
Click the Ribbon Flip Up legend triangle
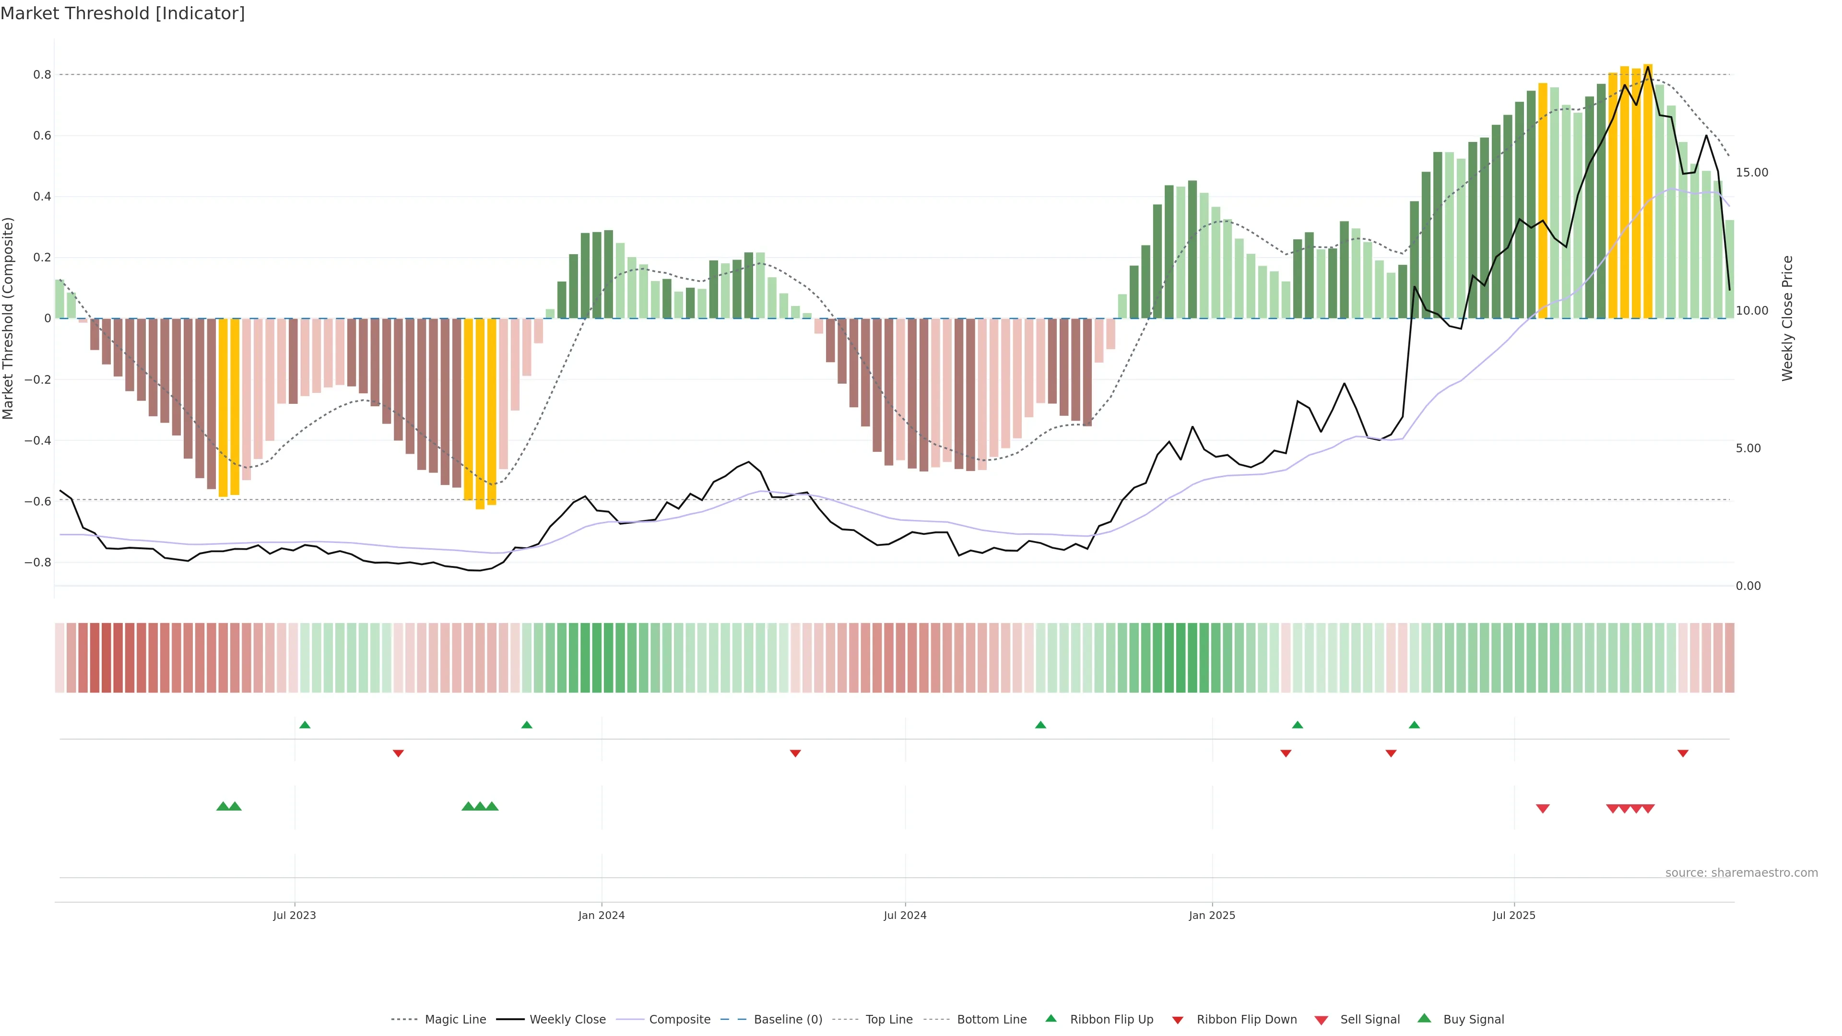[1051, 1018]
